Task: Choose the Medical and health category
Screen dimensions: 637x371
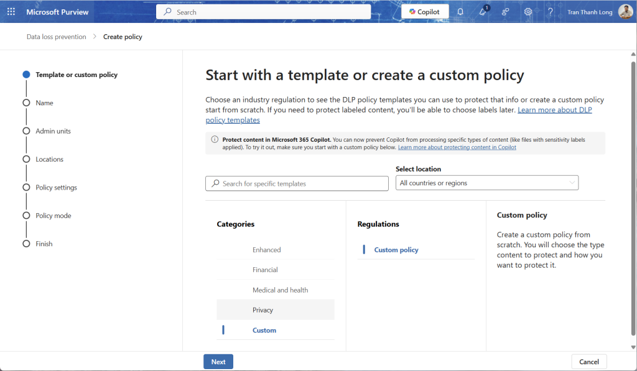Action: point(280,290)
